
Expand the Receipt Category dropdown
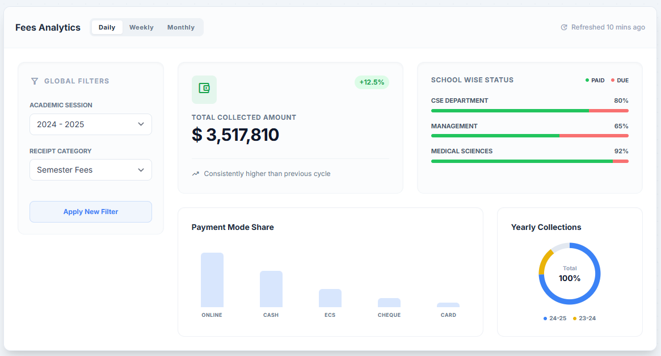pyautogui.click(x=91, y=170)
